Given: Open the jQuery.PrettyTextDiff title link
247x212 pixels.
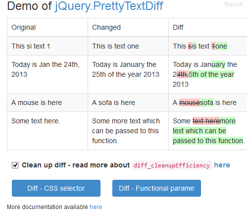Looking at the screenshot, I should 109,6.
